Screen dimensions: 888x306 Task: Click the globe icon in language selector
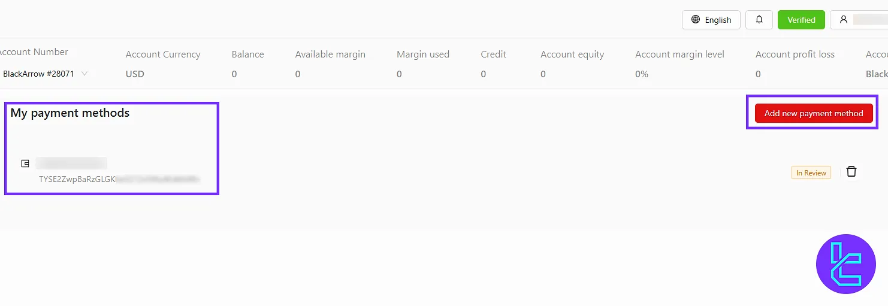[696, 20]
